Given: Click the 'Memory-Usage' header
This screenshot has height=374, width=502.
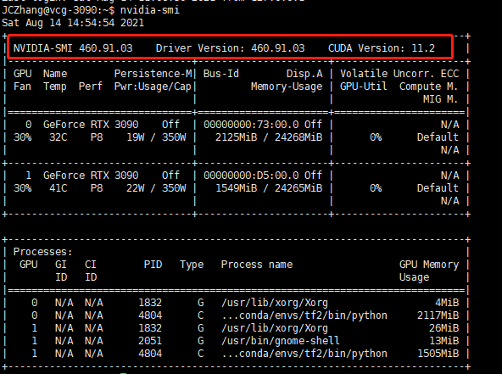Looking at the screenshot, I should (x=287, y=87).
